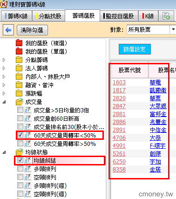Open stock code 6250 link
Image resolution: width=176 pixels, height=199 pixels.
coord(119,162)
